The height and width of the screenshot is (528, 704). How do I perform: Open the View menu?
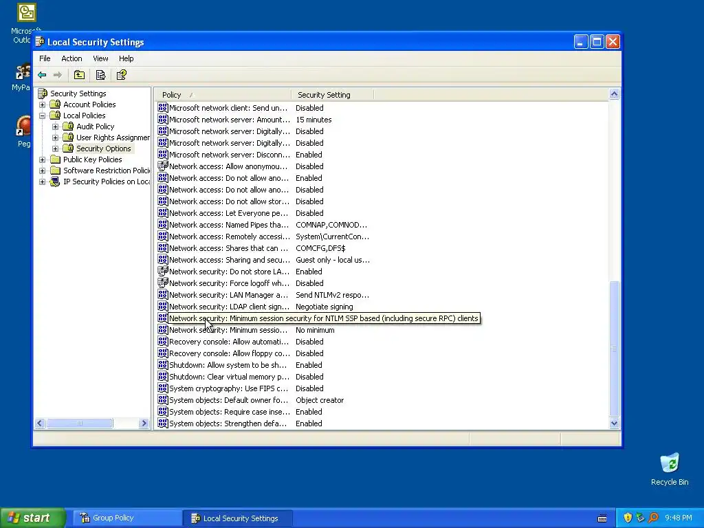[100, 58]
